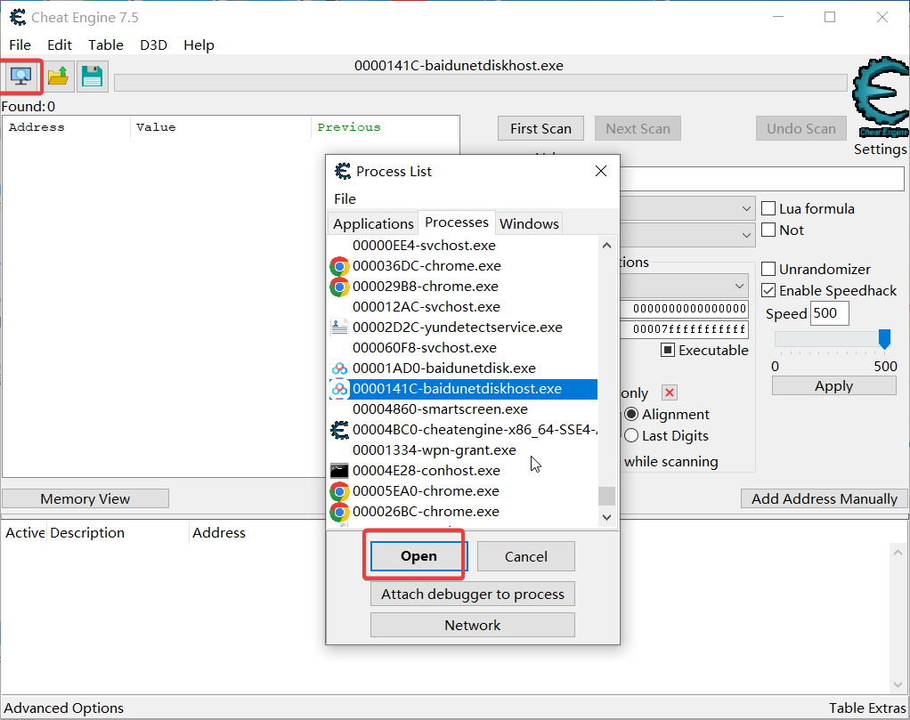The height and width of the screenshot is (720, 910).
Task: Select chrome.exe entry 000036DC
Action: click(463, 266)
